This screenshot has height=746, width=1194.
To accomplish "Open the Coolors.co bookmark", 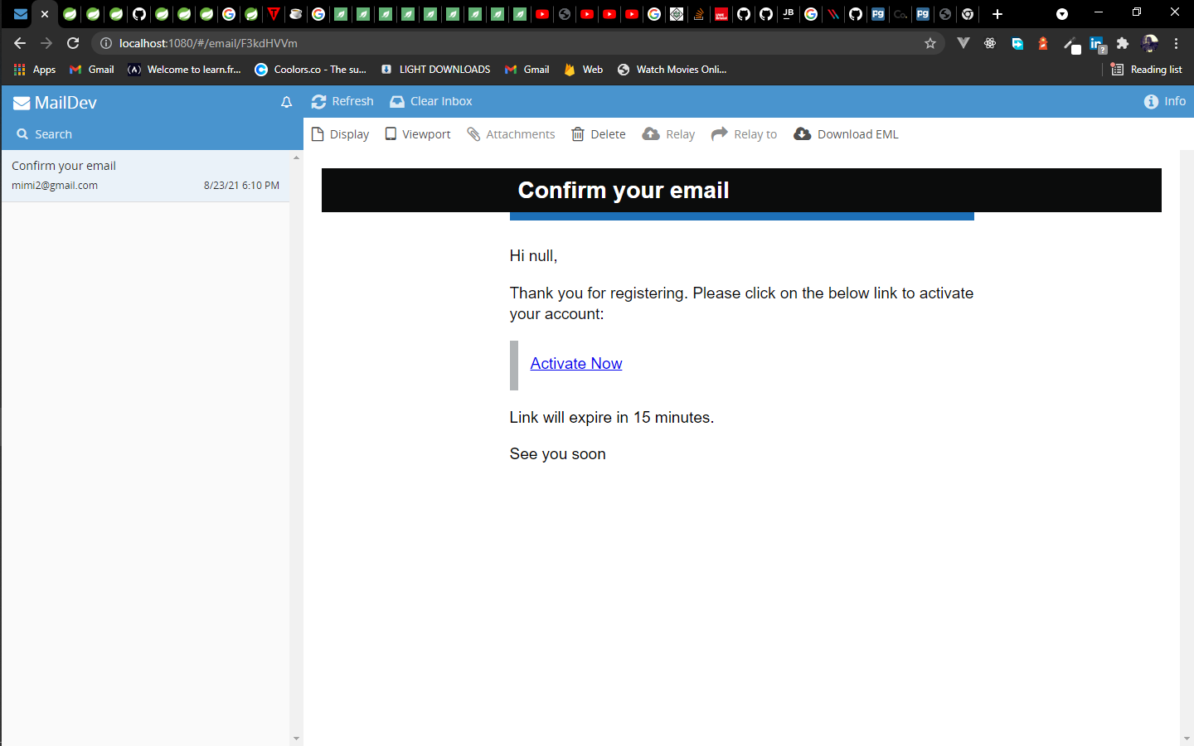I will click(x=310, y=70).
